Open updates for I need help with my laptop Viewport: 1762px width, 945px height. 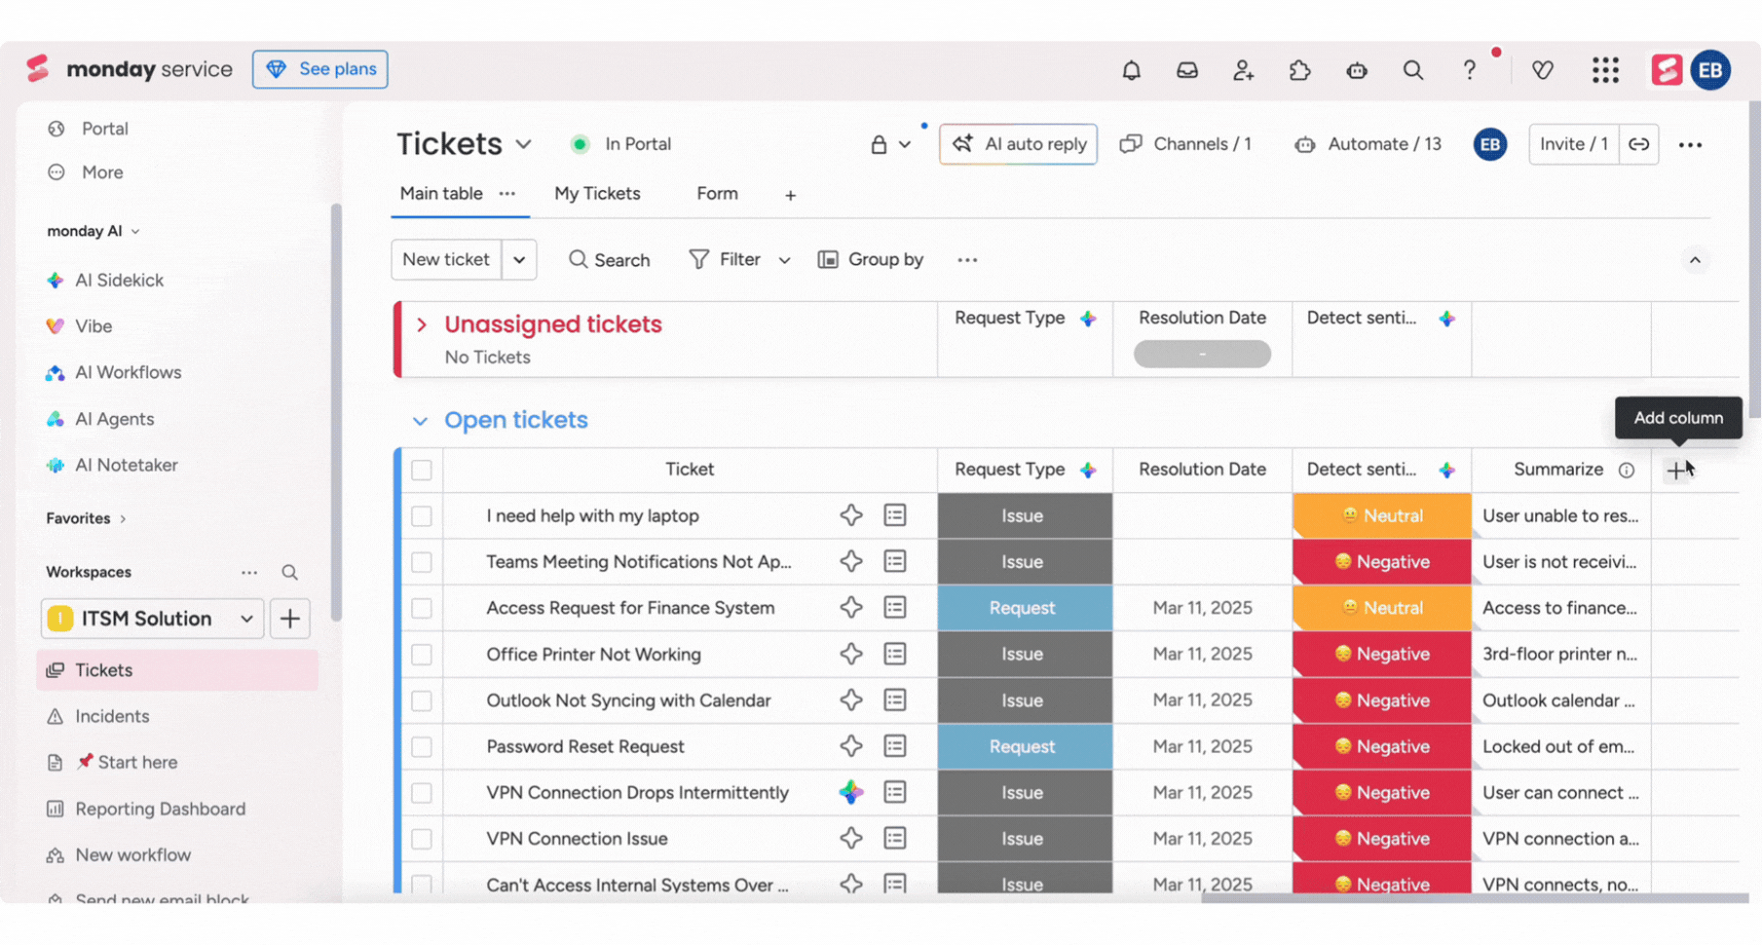[895, 515]
